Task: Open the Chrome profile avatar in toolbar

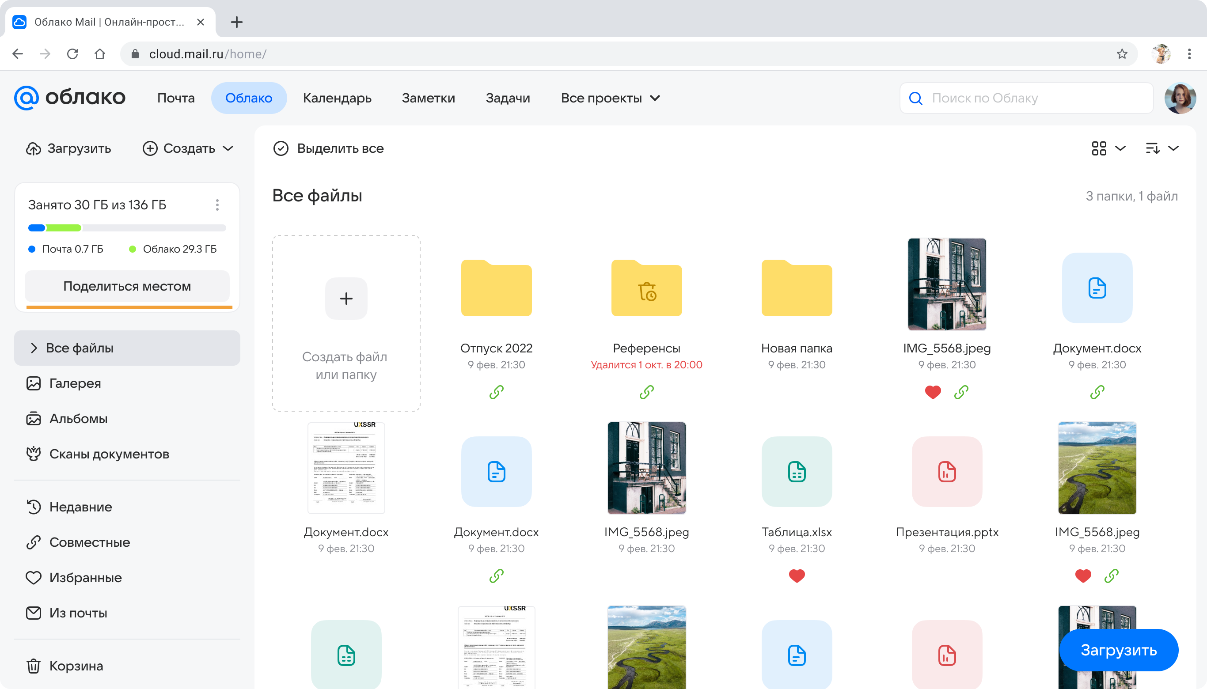Action: pos(1161,54)
